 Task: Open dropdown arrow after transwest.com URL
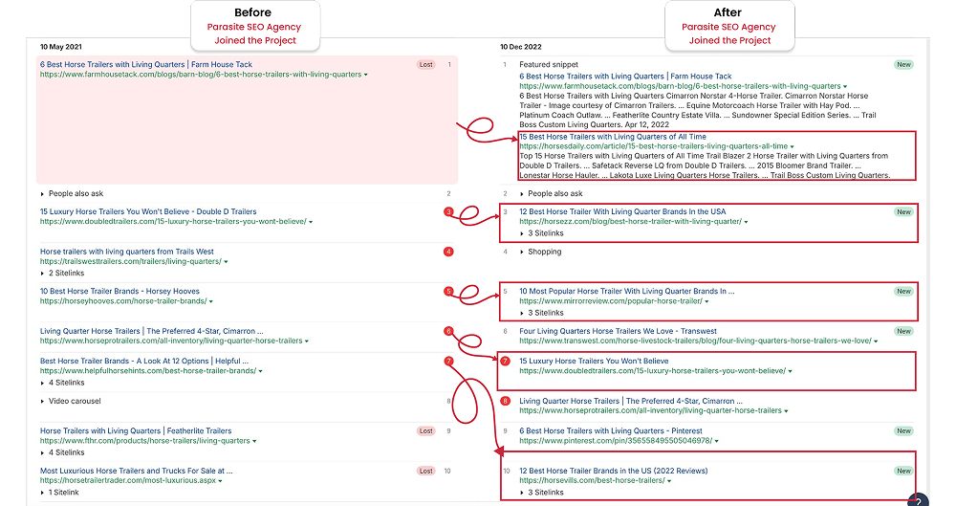(x=875, y=341)
